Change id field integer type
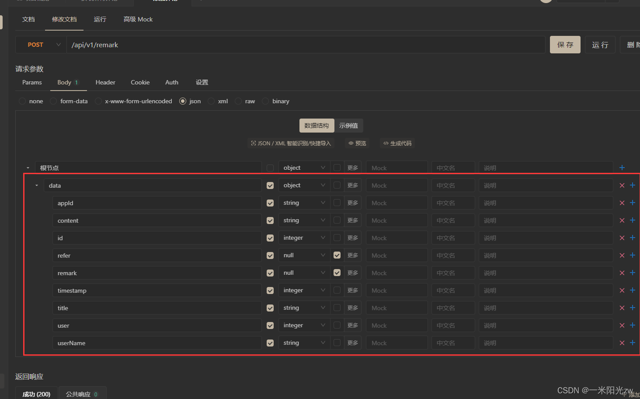Image resolution: width=640 pixels, height=399 pixels. pyautogui.click(x=304, y=238)
